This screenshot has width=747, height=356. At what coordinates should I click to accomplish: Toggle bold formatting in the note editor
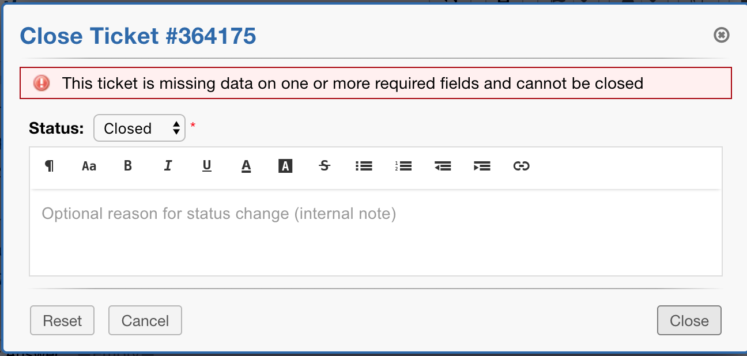coord(127,166)
